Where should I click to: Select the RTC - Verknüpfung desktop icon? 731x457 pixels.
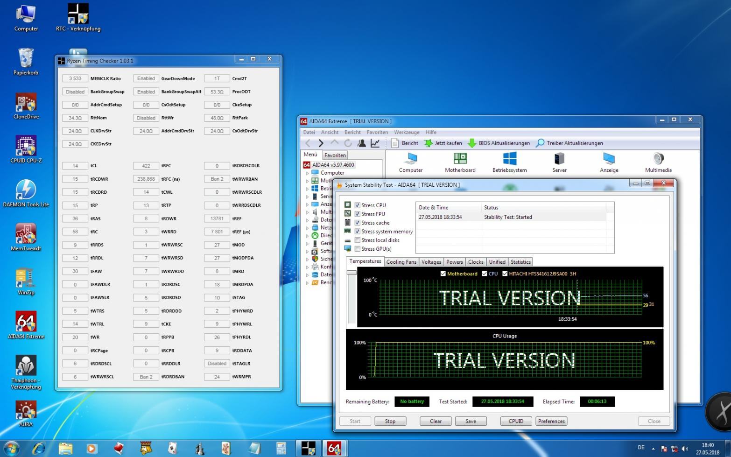click(x=78, y=17)
